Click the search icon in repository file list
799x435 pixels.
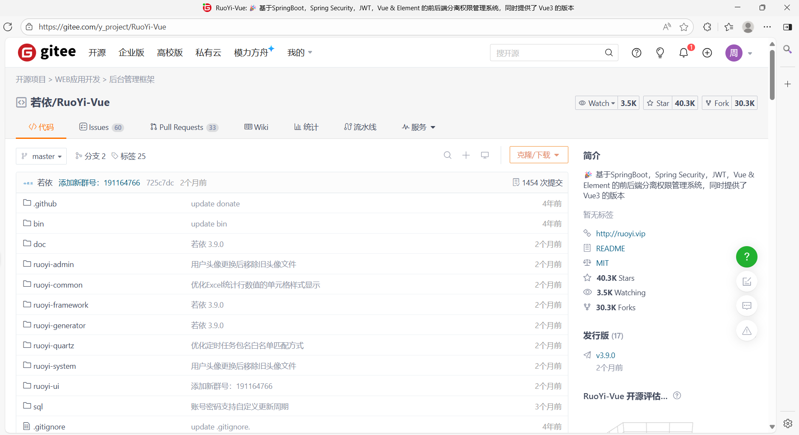click(447, 155)
